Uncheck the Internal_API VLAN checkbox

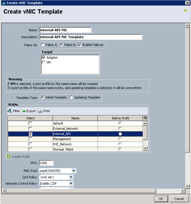coord(30,134)
